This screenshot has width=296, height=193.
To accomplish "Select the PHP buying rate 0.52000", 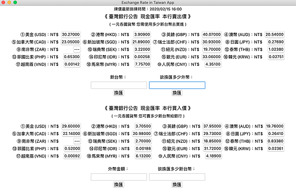I will [x=73, y=148].
